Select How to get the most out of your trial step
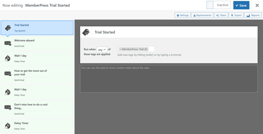The height and width of the screenshot is (134, 263). pos(37,75)
